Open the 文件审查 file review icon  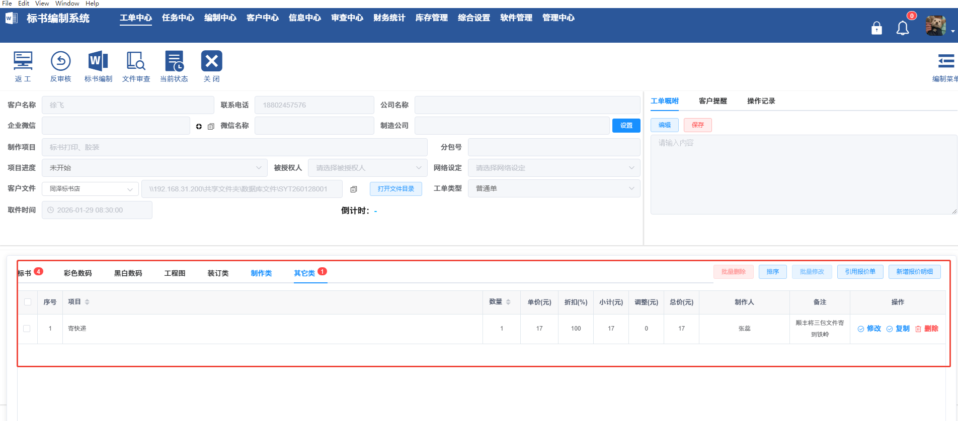(136, 61)
